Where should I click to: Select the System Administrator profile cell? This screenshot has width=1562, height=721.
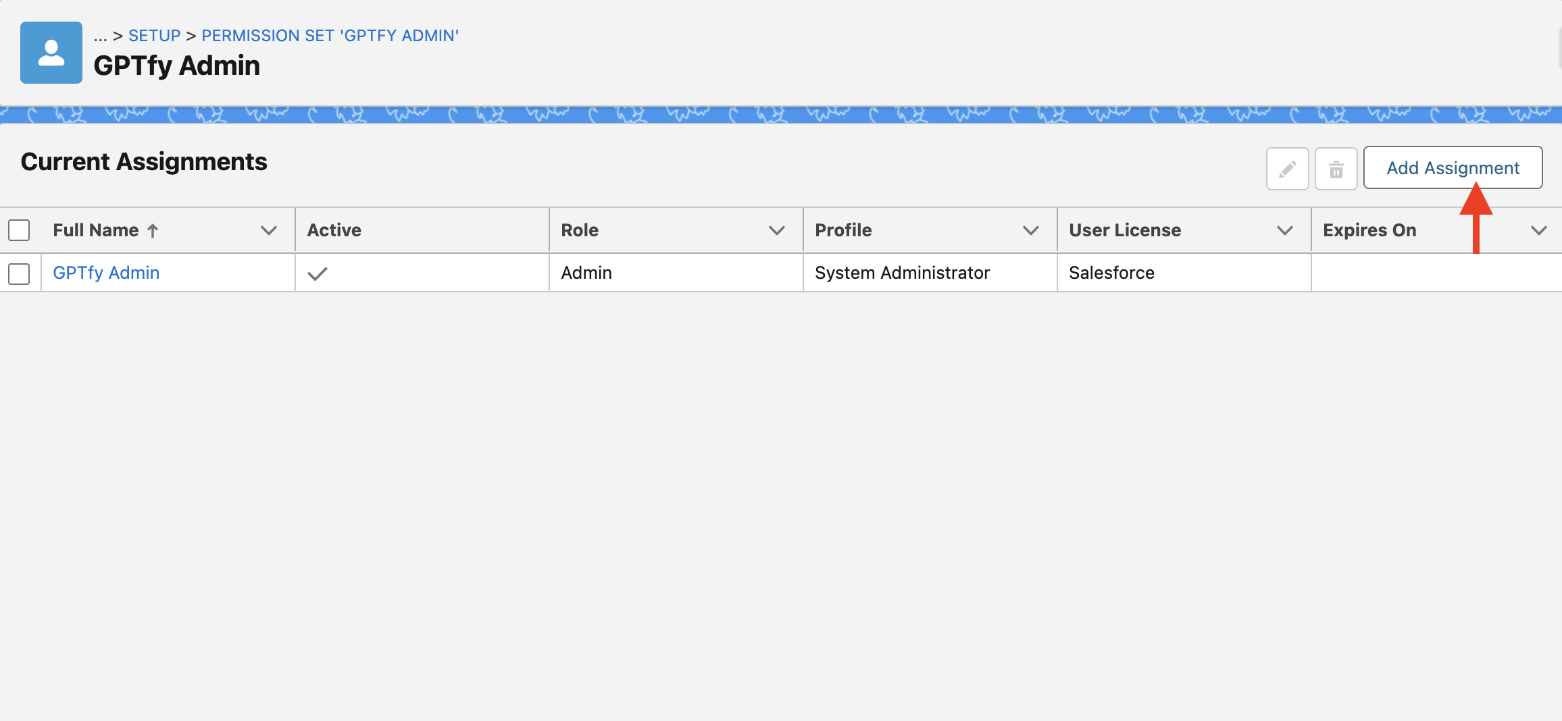coord(902,273)
